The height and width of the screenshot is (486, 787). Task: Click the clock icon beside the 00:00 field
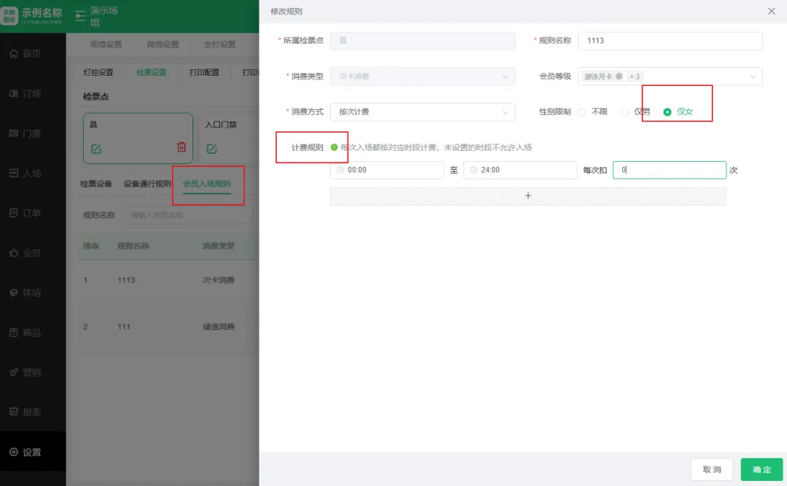pyautogui.click(x=337, y=170)
